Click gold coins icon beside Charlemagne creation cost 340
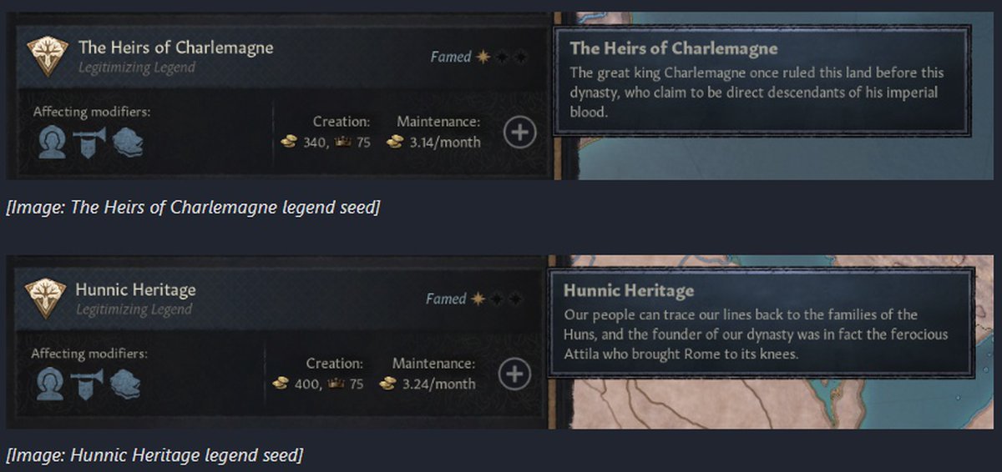The width and height of the screenshot is (1002, 472). 289,143
